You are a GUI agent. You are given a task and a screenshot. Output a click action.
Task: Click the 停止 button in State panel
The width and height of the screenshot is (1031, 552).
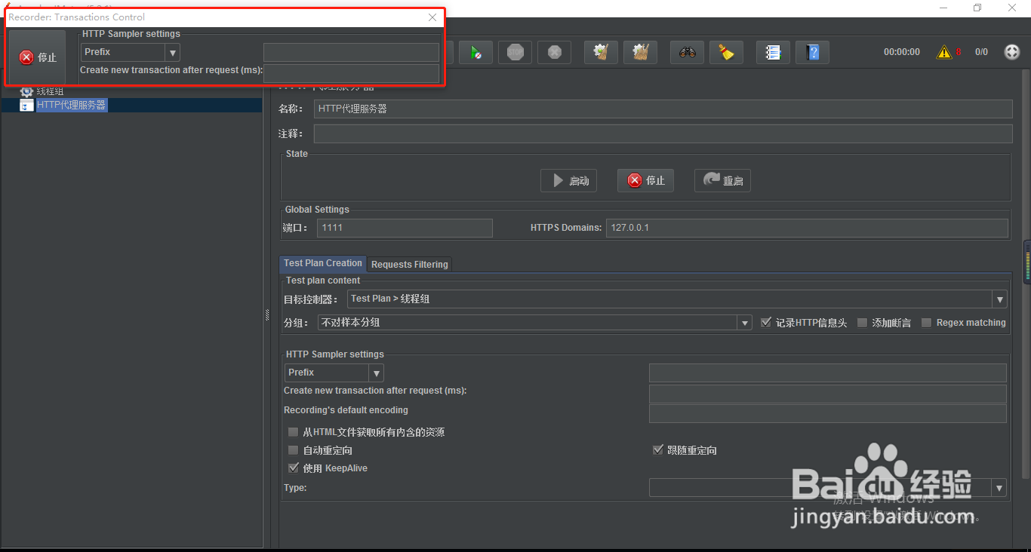(646, 181)
